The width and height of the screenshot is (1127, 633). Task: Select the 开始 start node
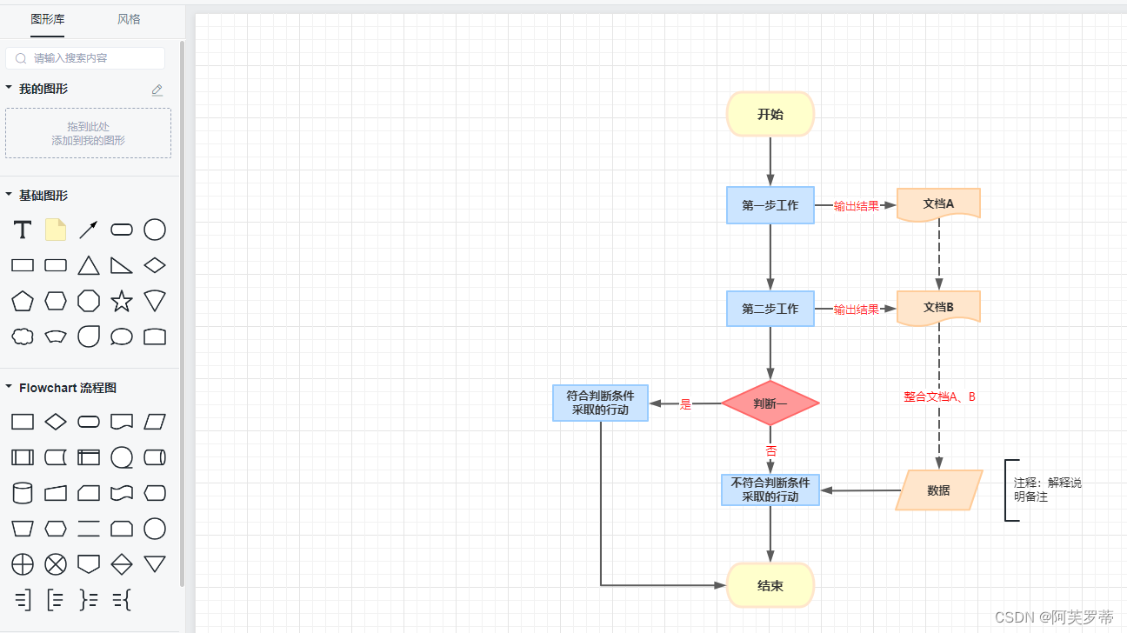(770, 114)
